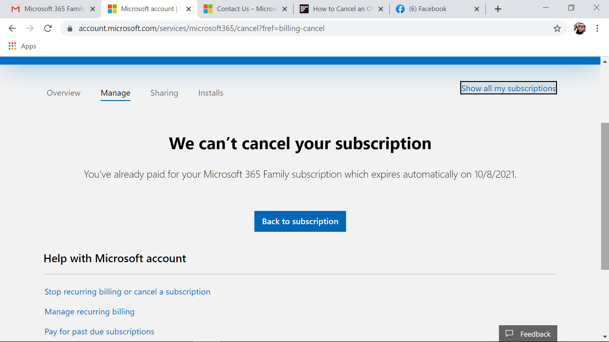Reload the current page
Screen dimensions: 609x342
point(48,28)
